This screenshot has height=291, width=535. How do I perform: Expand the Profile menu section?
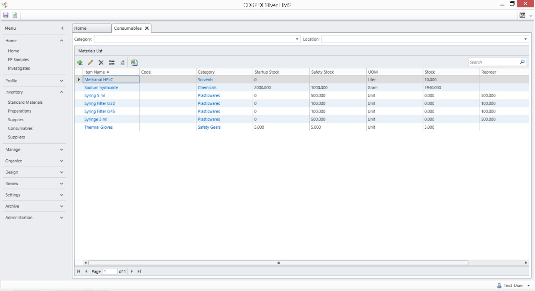tap(62, 81)
